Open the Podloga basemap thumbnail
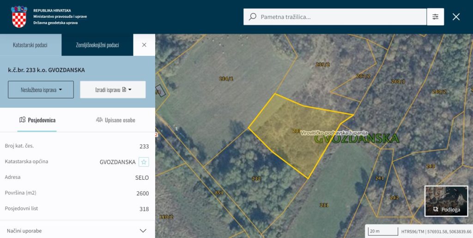 [x=446, y=201]
